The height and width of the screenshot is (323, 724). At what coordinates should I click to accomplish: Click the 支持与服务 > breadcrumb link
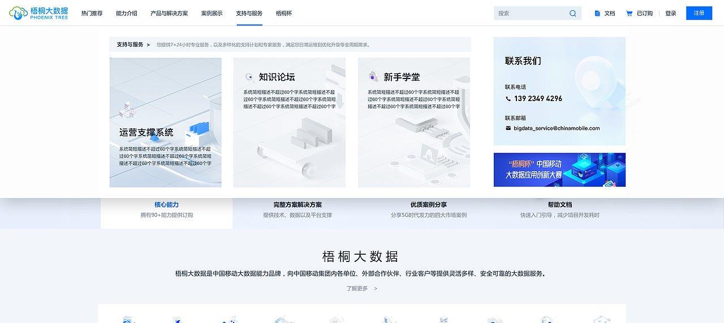coord(133,45)
